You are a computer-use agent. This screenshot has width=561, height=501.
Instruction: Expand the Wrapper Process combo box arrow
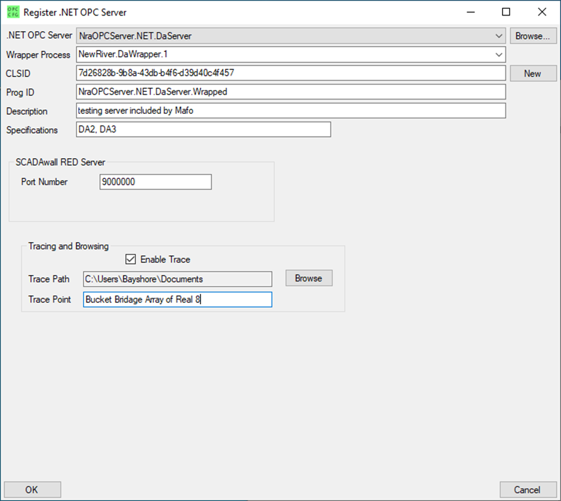(498, 55)
